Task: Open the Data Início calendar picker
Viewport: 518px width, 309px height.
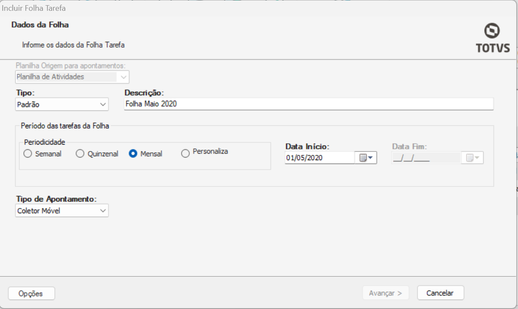Action: point(365,158)
